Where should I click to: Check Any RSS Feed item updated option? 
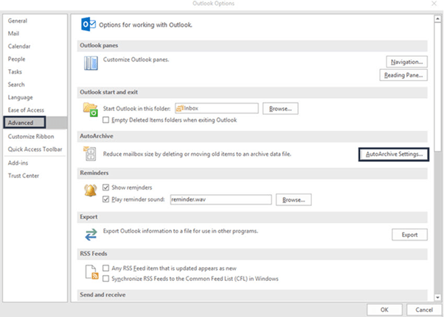[107, 269]
